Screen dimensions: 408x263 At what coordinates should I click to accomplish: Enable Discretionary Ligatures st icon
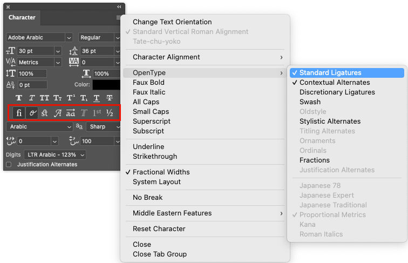click(x=44, y=113)
